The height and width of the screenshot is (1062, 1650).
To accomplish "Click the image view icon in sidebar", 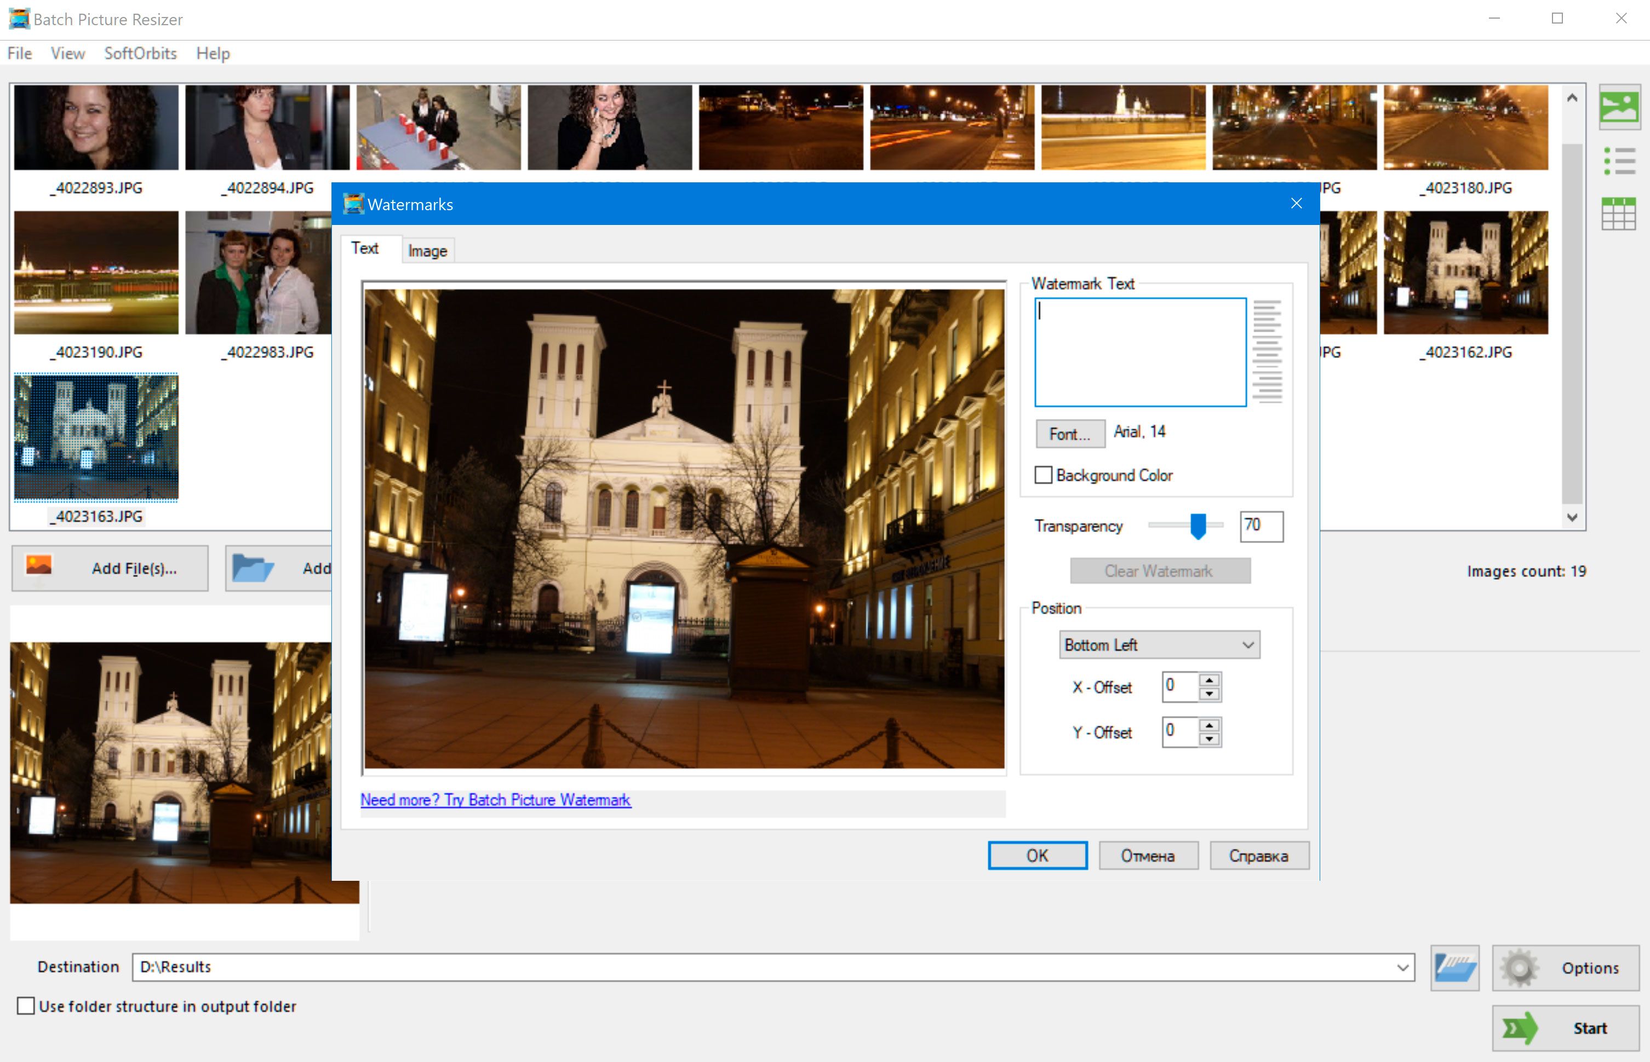I will pos(1621,108).
